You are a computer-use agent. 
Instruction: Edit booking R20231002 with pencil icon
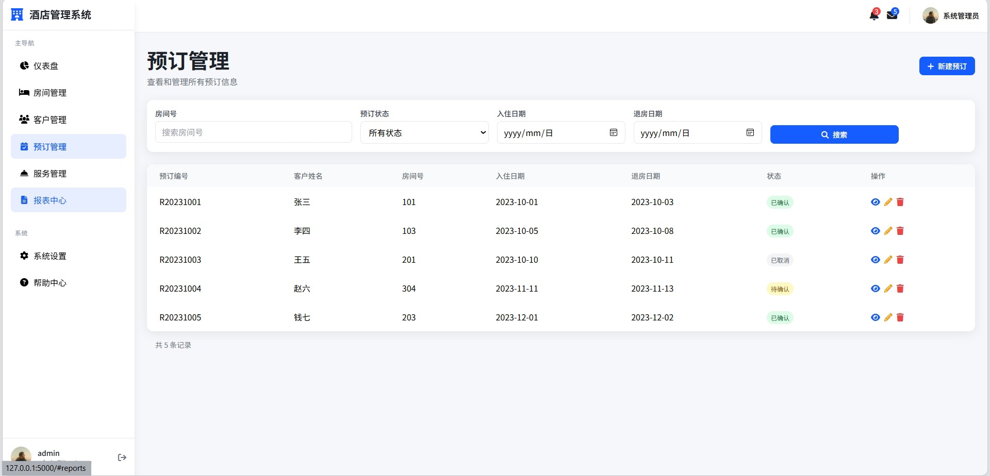[x=888, y=231]
